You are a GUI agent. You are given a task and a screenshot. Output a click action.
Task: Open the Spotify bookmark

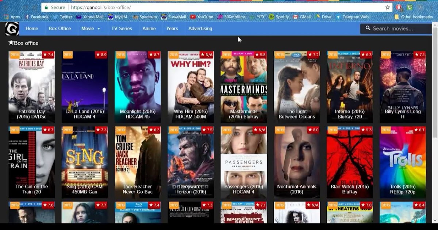tap(279, 17)
